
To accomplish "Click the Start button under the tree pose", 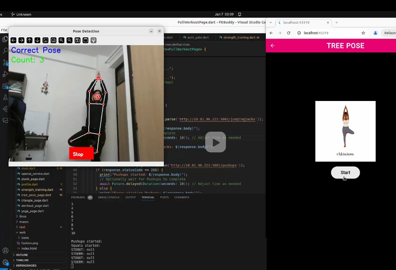I will click(345, 172).
